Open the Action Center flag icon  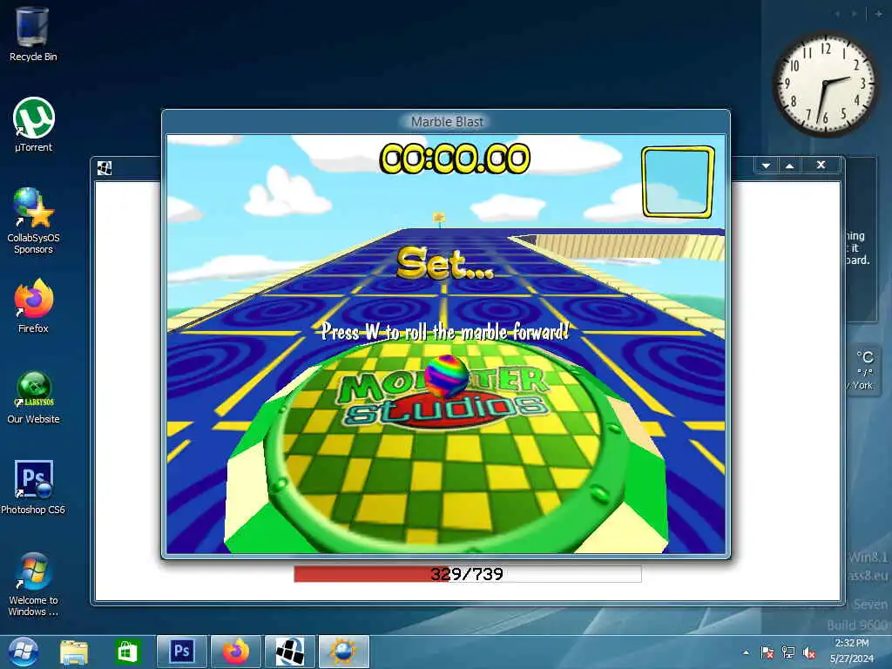click(767, 652)
